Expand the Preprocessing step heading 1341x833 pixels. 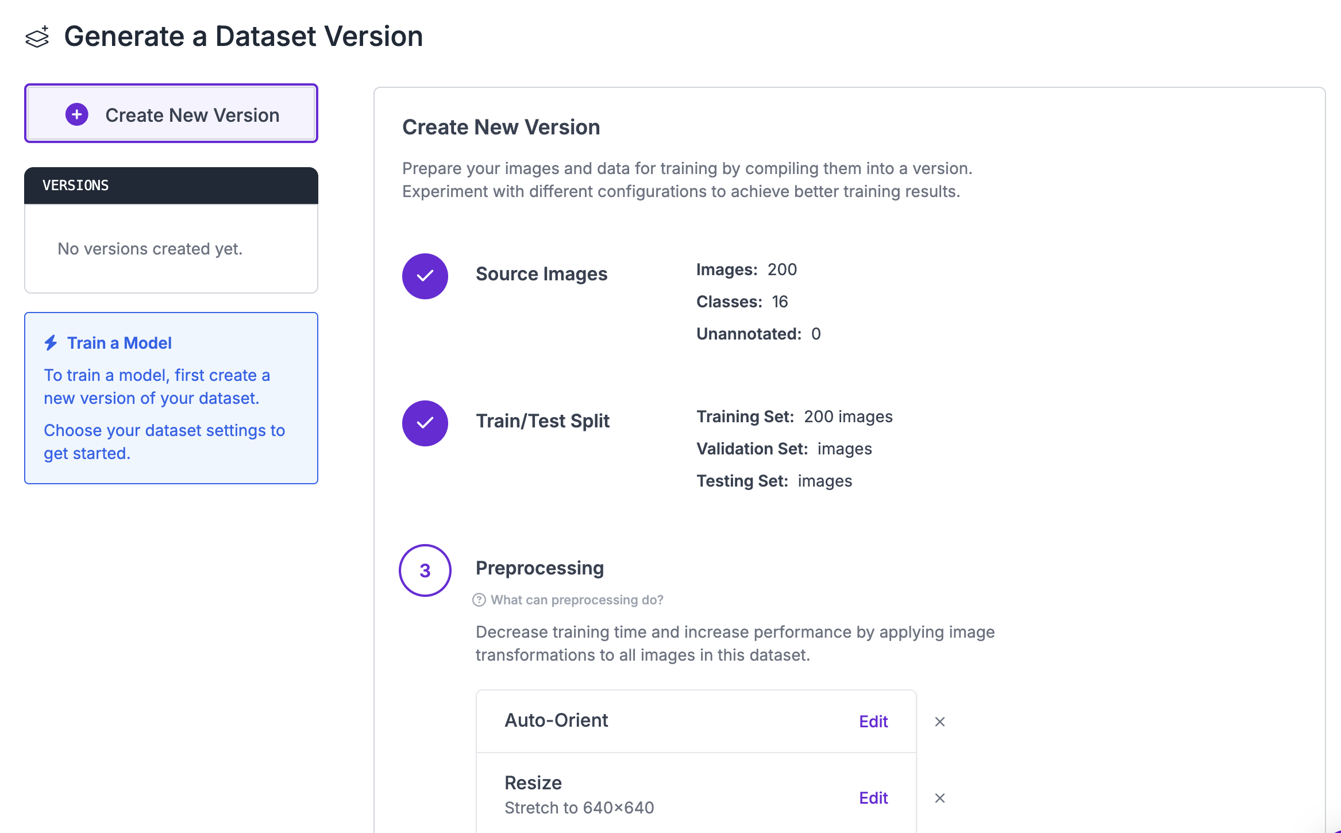click(539, 568)
